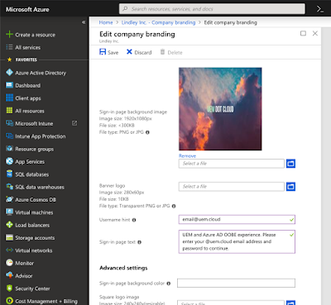The width and height of the screenshot is (331, 305).
Task: Open the Advisor icon in the sidebar
Action: (9, 275)
